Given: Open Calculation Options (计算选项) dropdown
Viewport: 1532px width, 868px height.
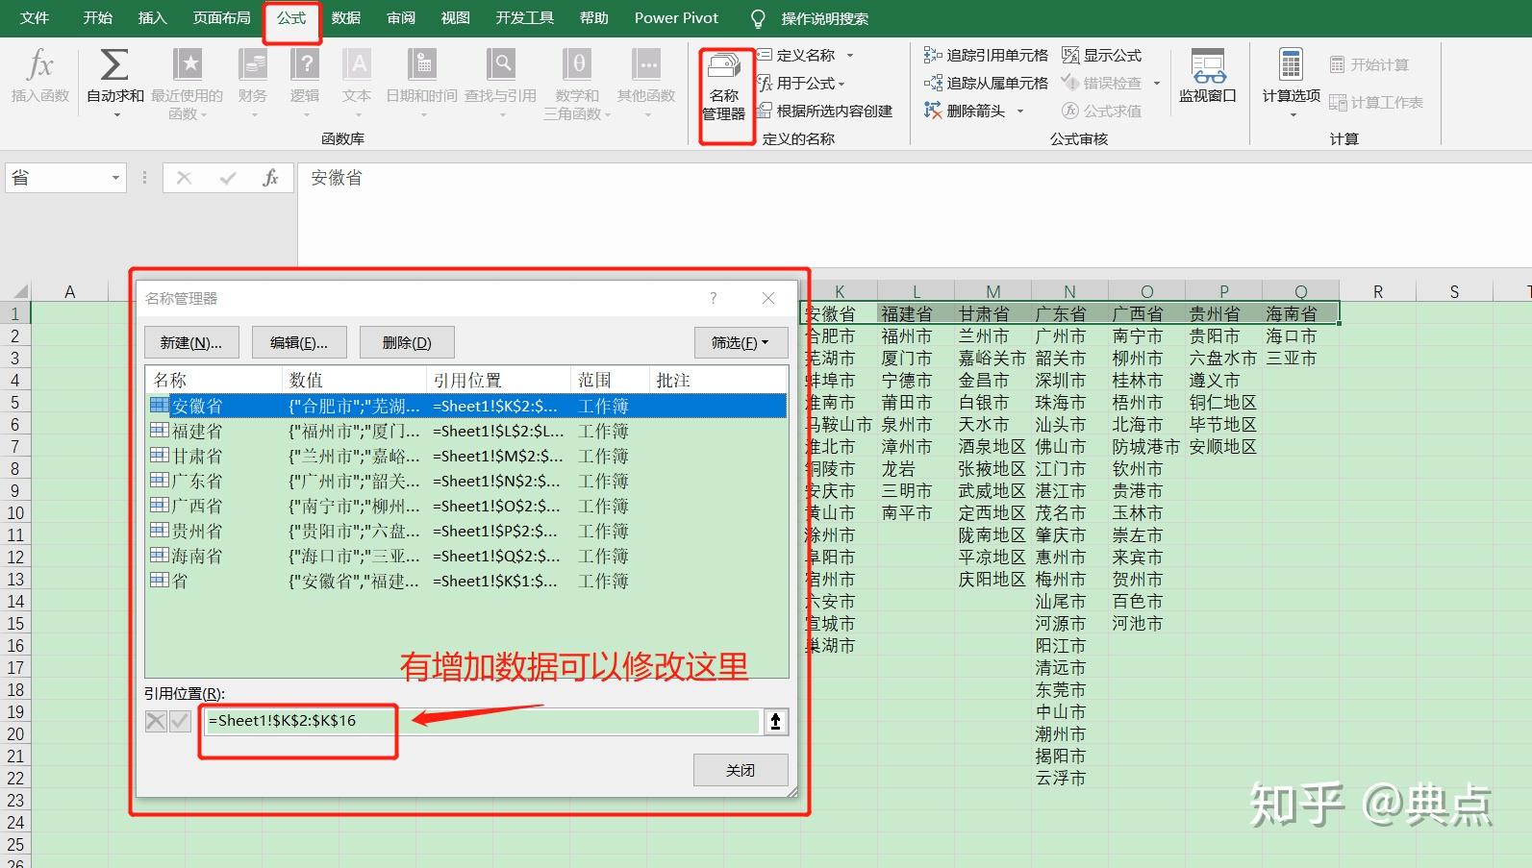Looking at the screenshot, I should pyautogui.click(x=1291, y=82).
